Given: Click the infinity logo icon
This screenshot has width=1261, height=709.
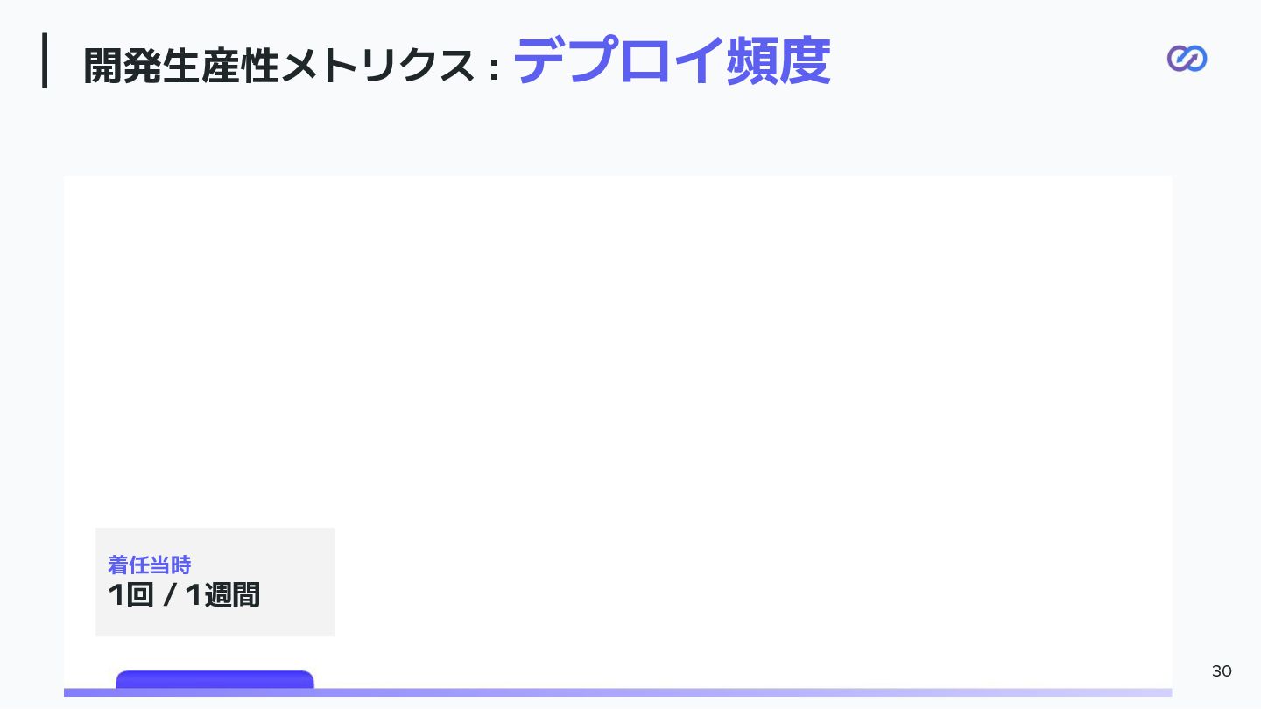Looking at the screenshot, I should (1187, 59).
